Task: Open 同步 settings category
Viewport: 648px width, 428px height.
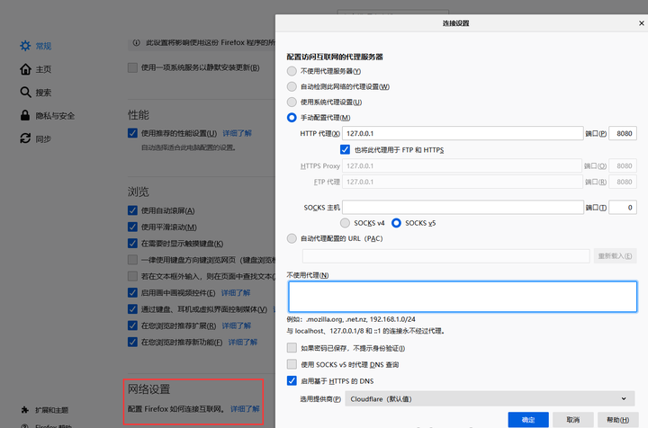Action: click(43, 138)
